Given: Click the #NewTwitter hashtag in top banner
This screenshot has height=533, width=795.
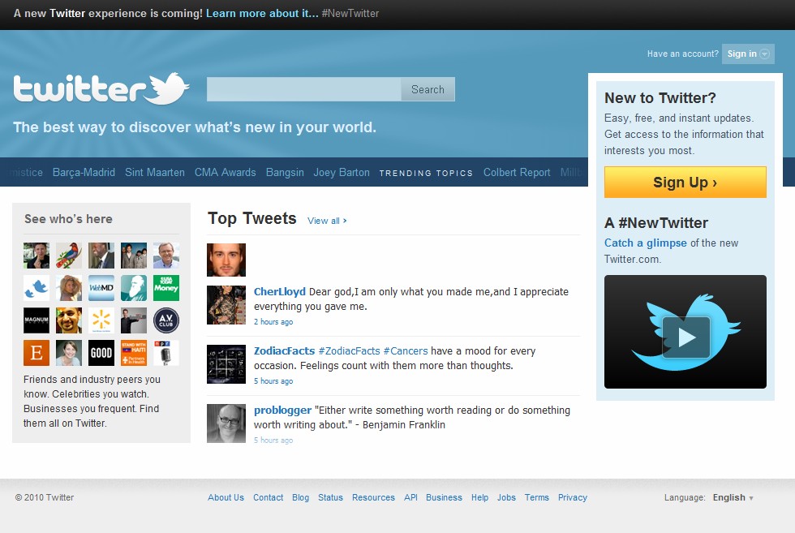Looking at the screenshot, I should (350, 13).
